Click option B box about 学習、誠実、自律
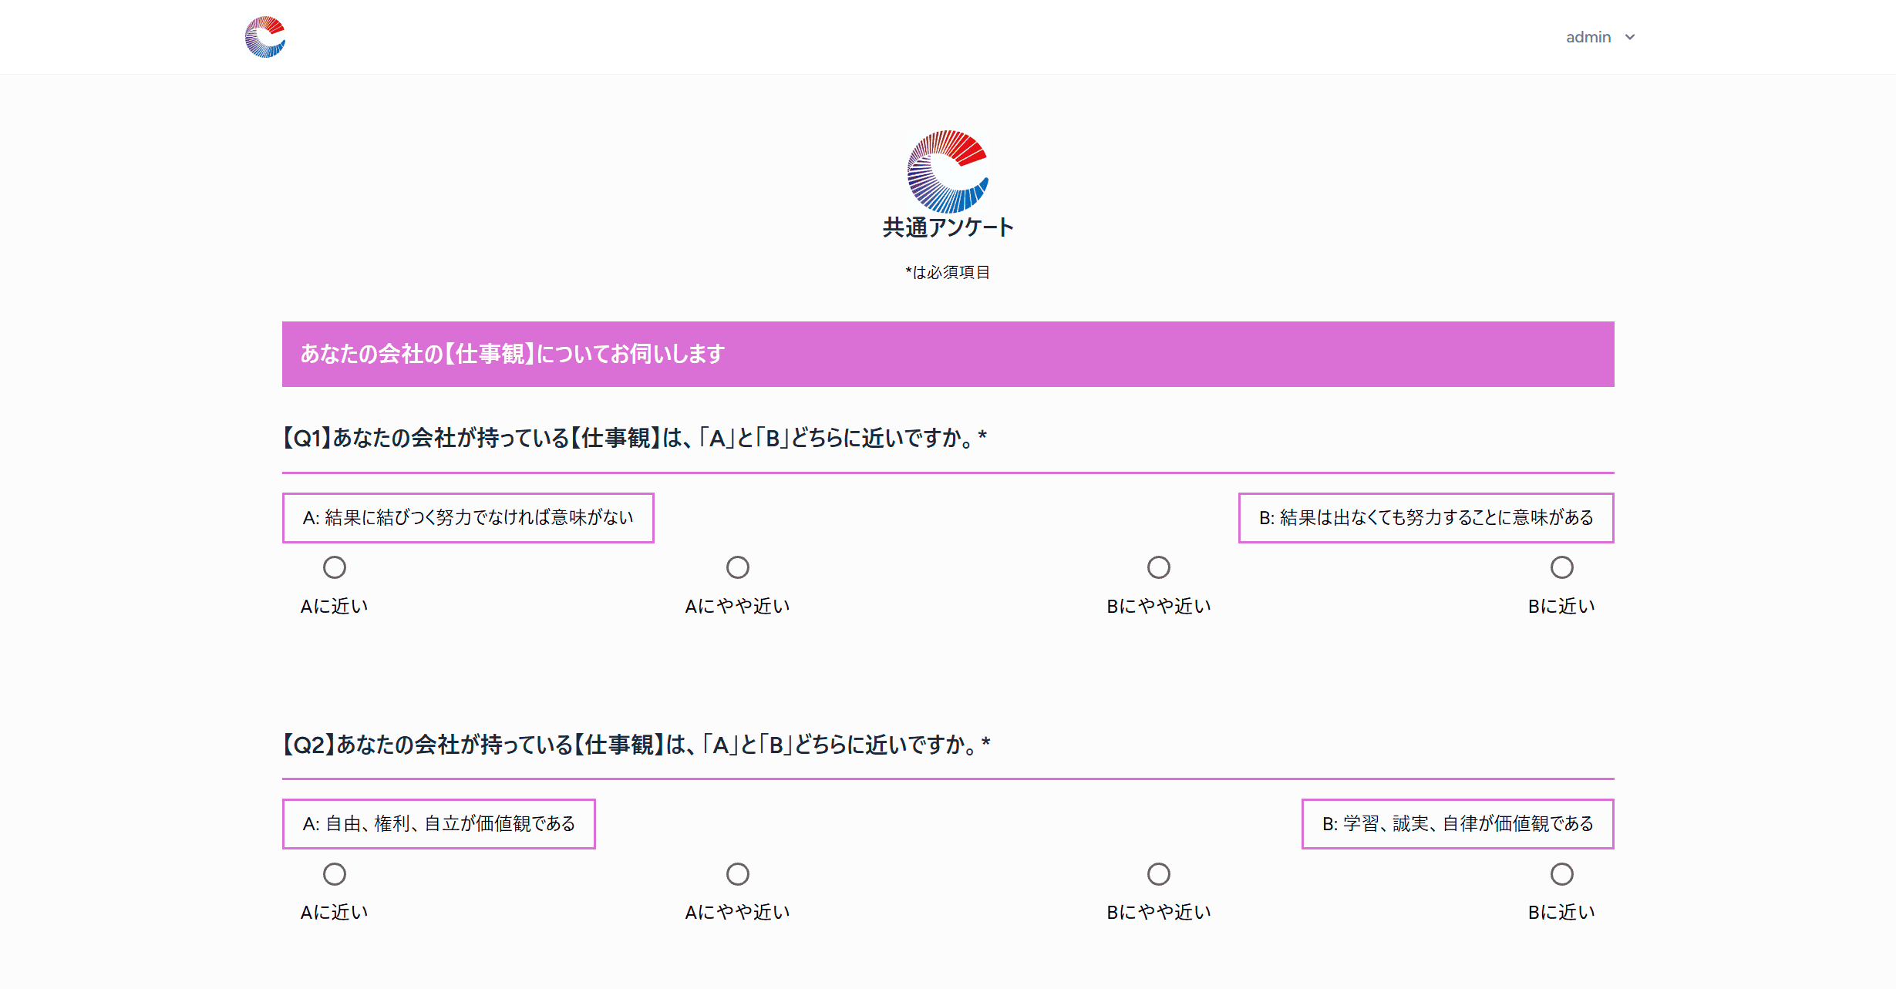This screenshot has height=989, width=1896. click(x=1457, y=824)
